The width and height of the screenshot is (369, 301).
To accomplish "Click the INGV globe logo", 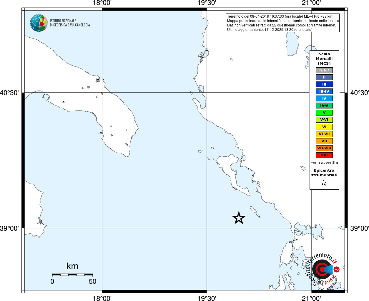I will [39, 23].
